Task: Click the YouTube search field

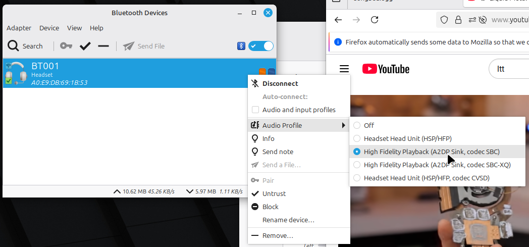Action: (510, 69)
